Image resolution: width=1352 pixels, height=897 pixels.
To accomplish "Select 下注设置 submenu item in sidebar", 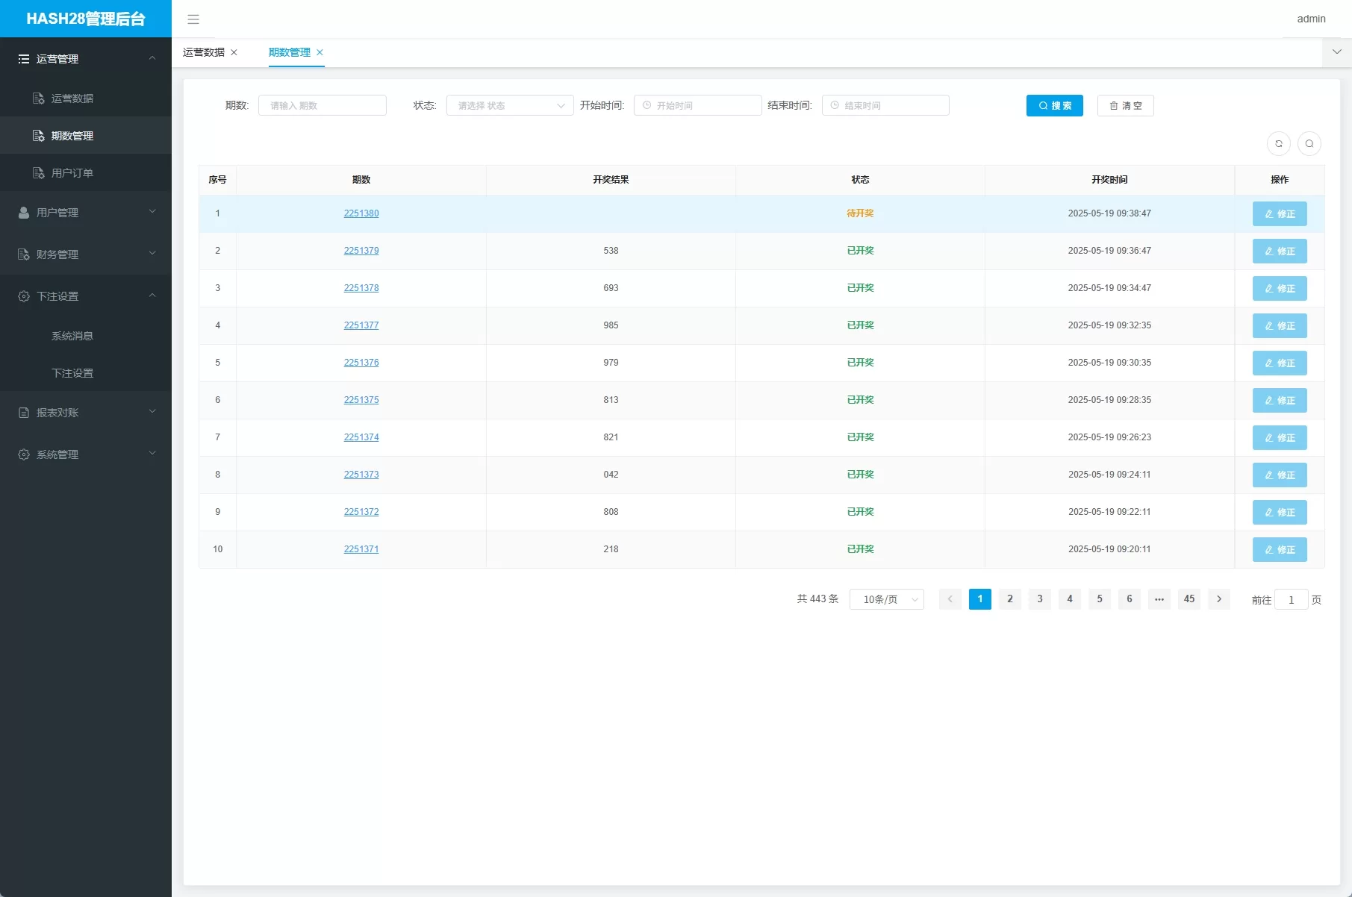I will [x=72, y=373].
